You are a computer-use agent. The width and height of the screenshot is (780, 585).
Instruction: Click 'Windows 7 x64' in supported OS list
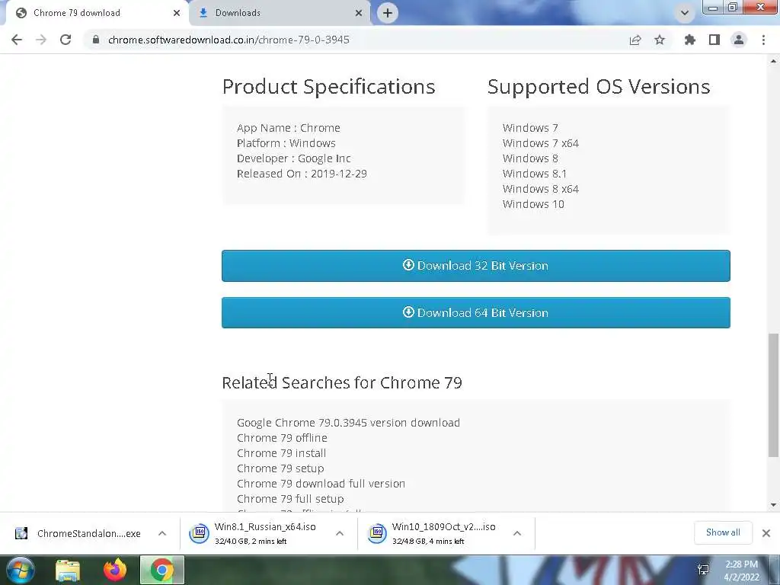541,143
